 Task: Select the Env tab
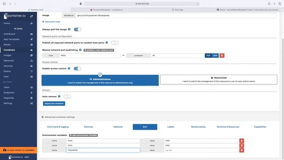pyautogui.click(x=145, y=127)
